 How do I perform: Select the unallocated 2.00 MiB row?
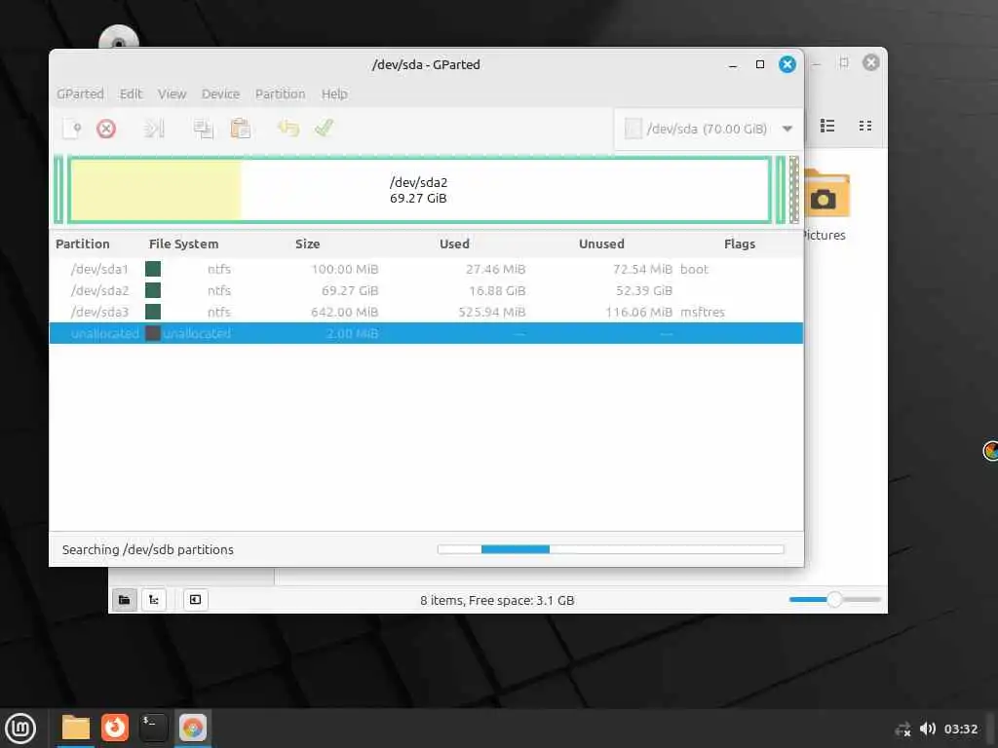click(x=426, y=333)
